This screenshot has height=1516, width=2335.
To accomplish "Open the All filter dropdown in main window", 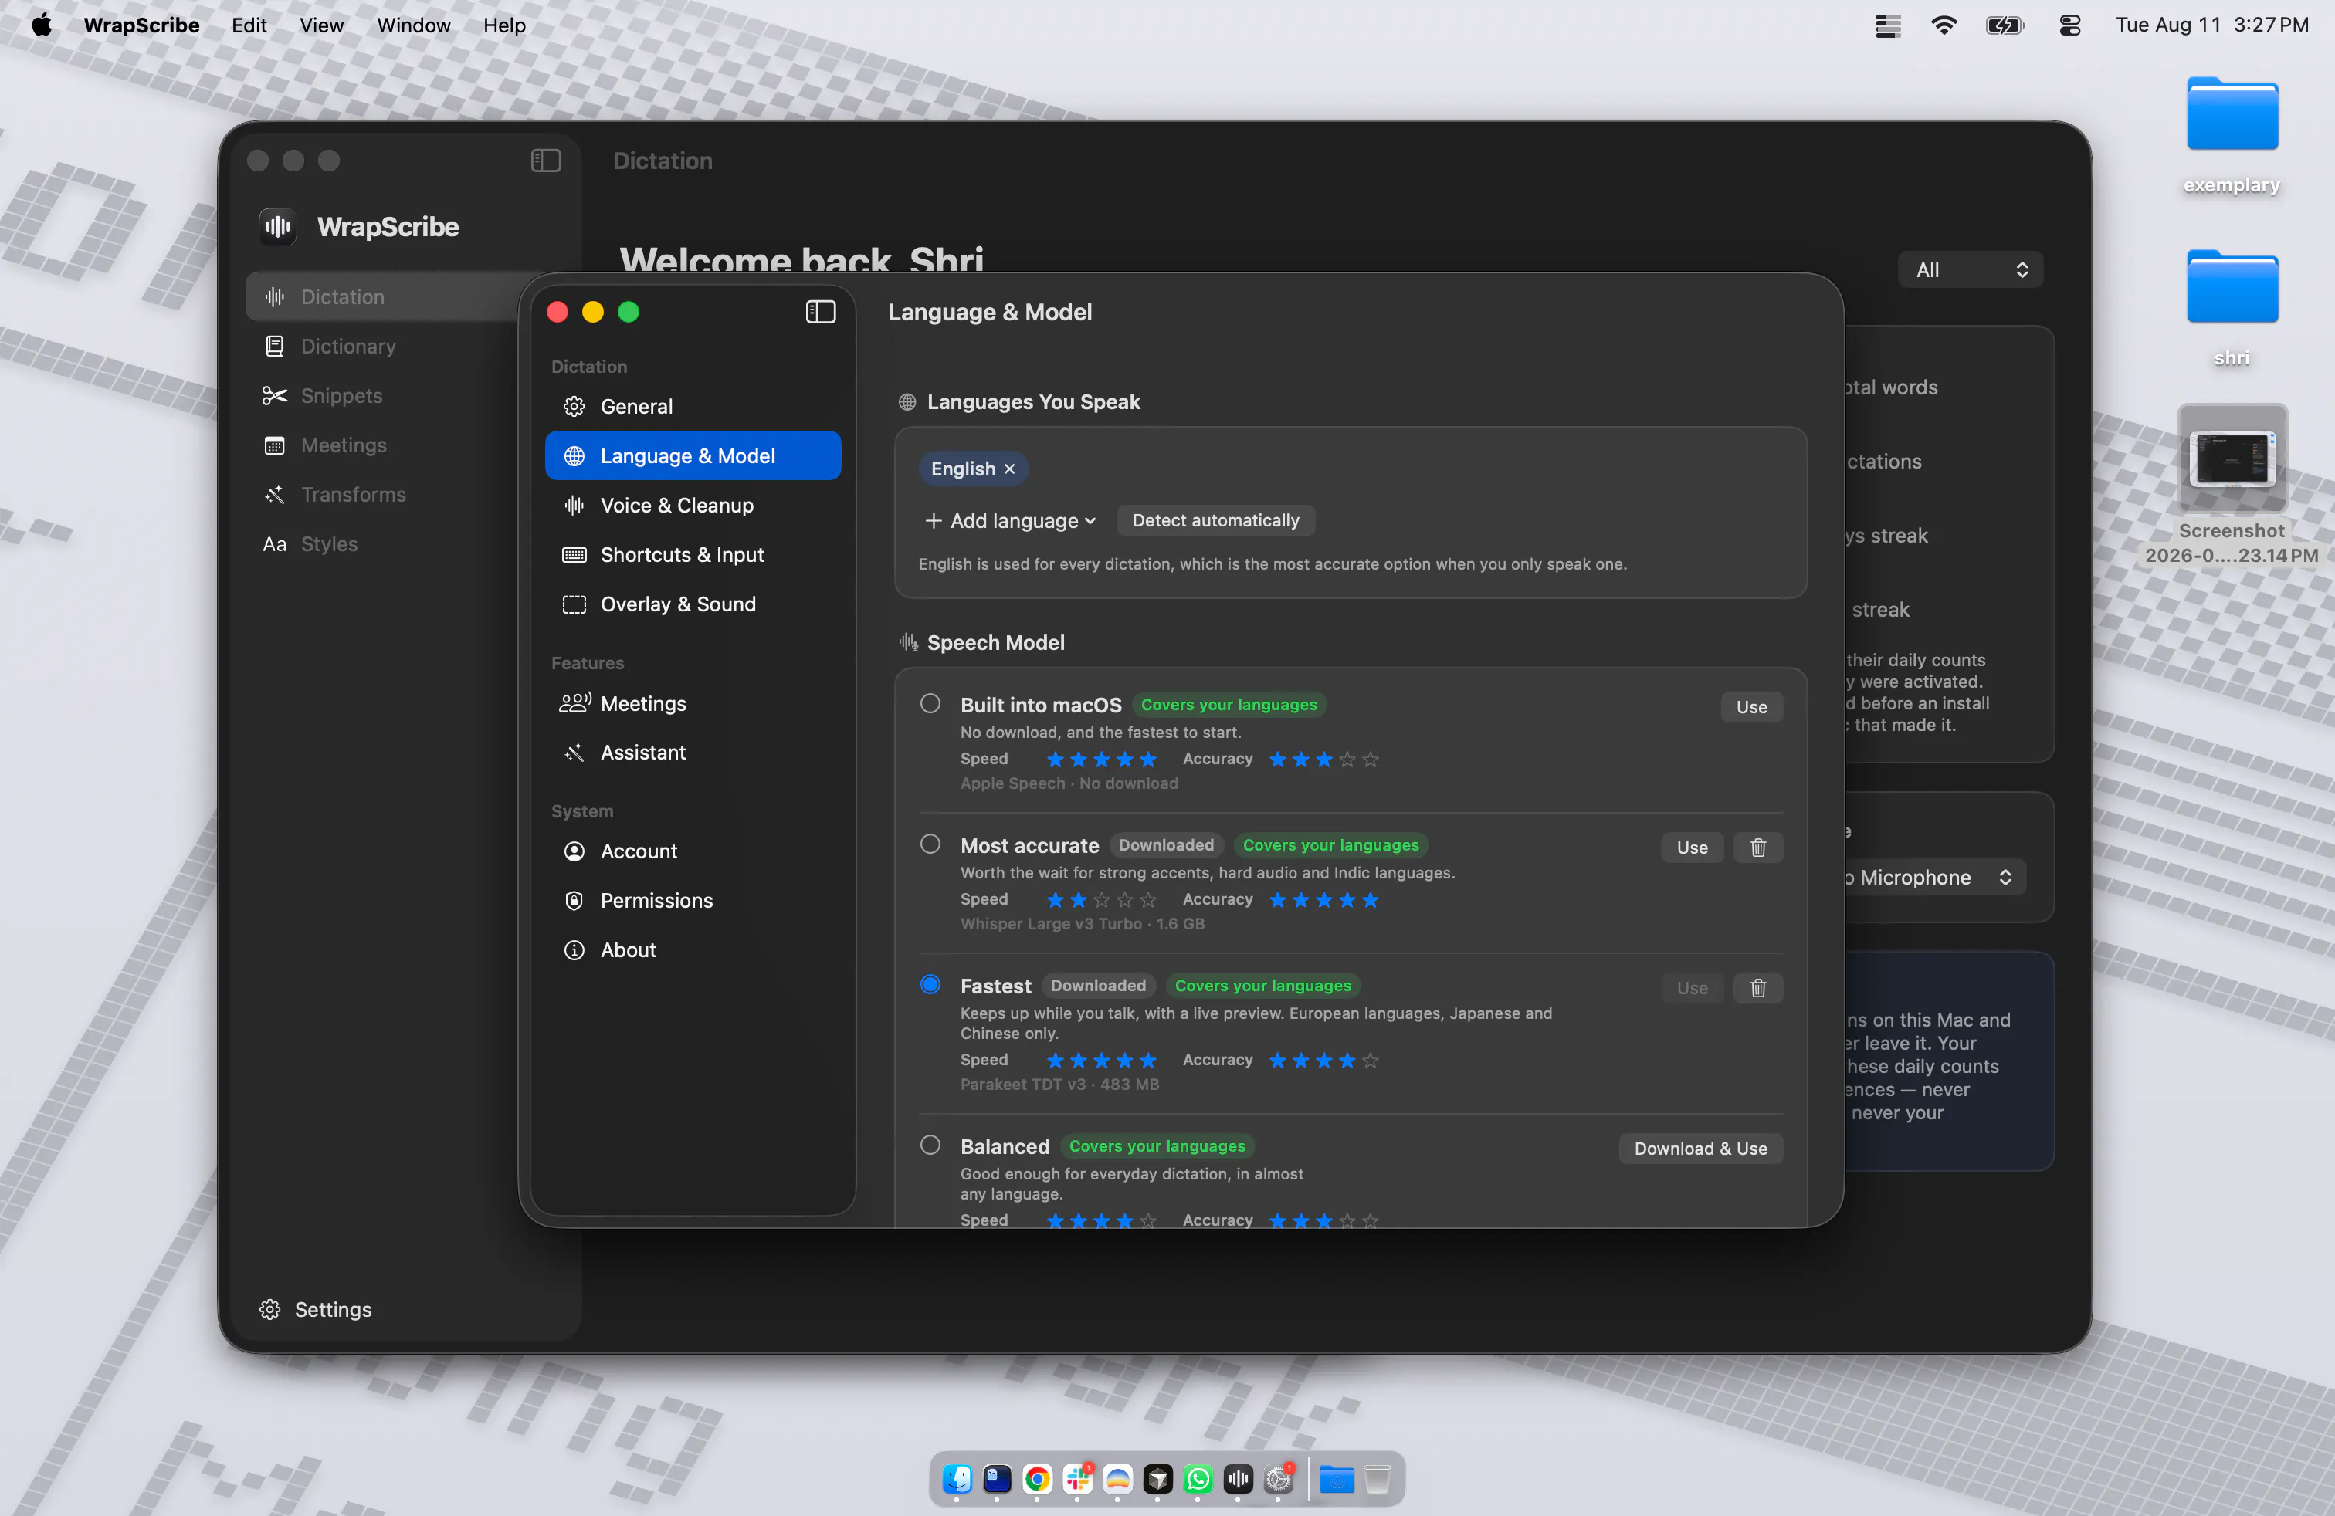I will tap(1970, 269).
